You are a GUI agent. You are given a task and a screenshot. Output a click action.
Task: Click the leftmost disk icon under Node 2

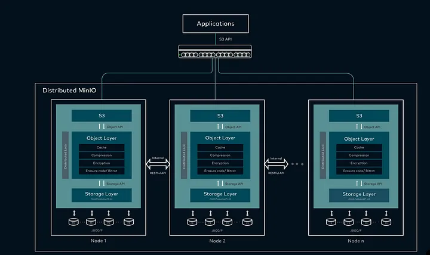[x=192, y=222]
